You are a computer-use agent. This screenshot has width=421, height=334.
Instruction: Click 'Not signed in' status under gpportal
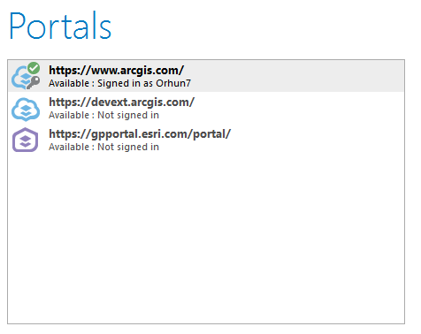[128, 147]
